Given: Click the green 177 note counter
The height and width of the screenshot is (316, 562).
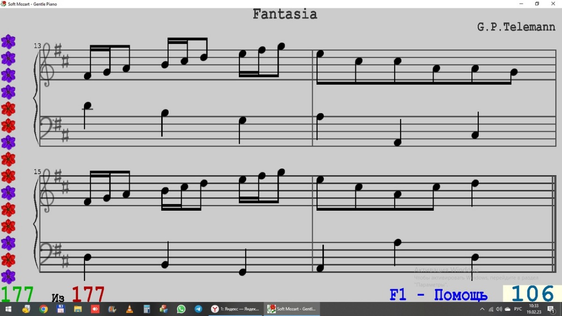Looking at the screenshot, I should pyautogui.click(x=17, y=295).
